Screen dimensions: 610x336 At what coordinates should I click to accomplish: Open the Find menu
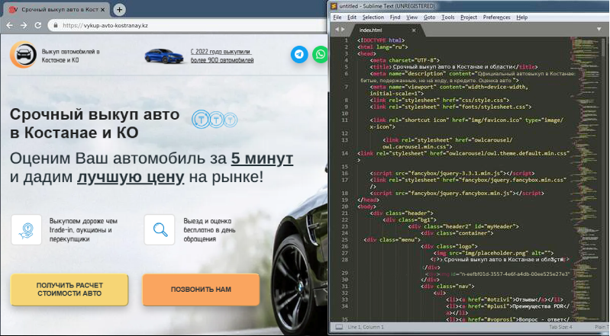pos(395,18)
